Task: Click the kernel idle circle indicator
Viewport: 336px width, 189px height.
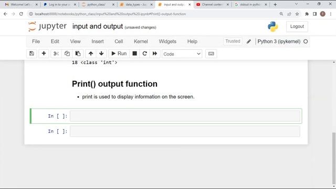Action: point(306,41)
